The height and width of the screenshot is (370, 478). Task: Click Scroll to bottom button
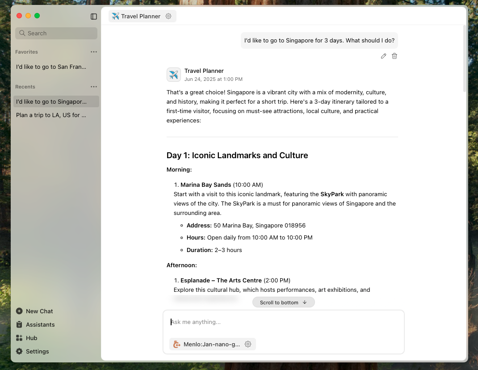tap(283, 303)
